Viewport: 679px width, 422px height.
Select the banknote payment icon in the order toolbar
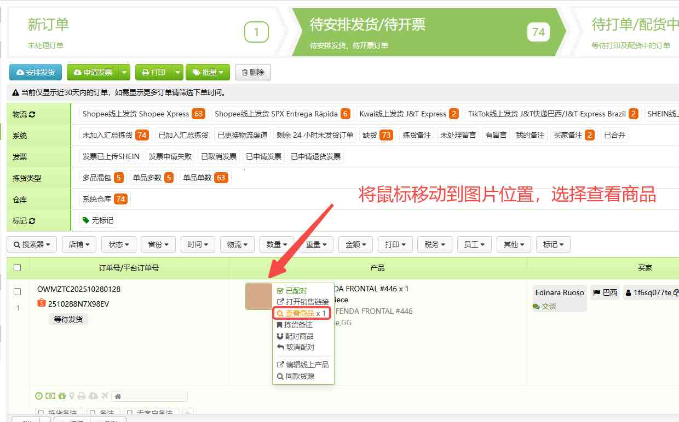pyautogui.click(x=49, y=396)
